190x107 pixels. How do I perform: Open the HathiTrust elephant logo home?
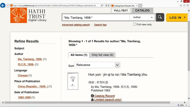pyautogui.click(x=19, y=15)
